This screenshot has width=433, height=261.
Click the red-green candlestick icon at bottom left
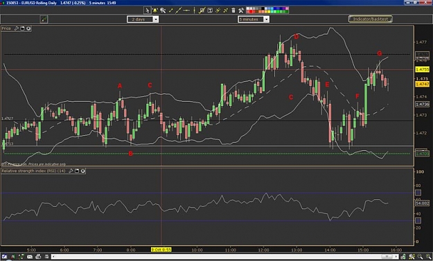coord(13,257)
